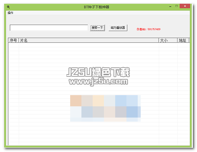Click the red 作者QQ author text
Screen dimensions: 197x152
[x=148, y=29]
